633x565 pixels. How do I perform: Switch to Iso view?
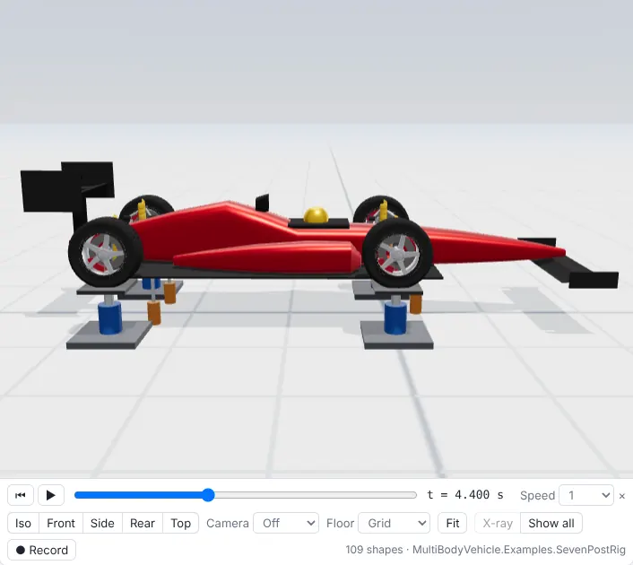(23, 523)
